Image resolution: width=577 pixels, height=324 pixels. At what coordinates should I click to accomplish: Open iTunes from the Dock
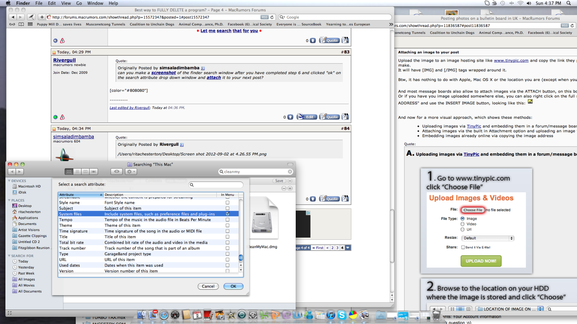point(331,315)
